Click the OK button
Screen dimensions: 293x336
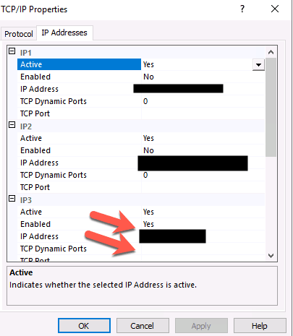[x=84, y=326]
